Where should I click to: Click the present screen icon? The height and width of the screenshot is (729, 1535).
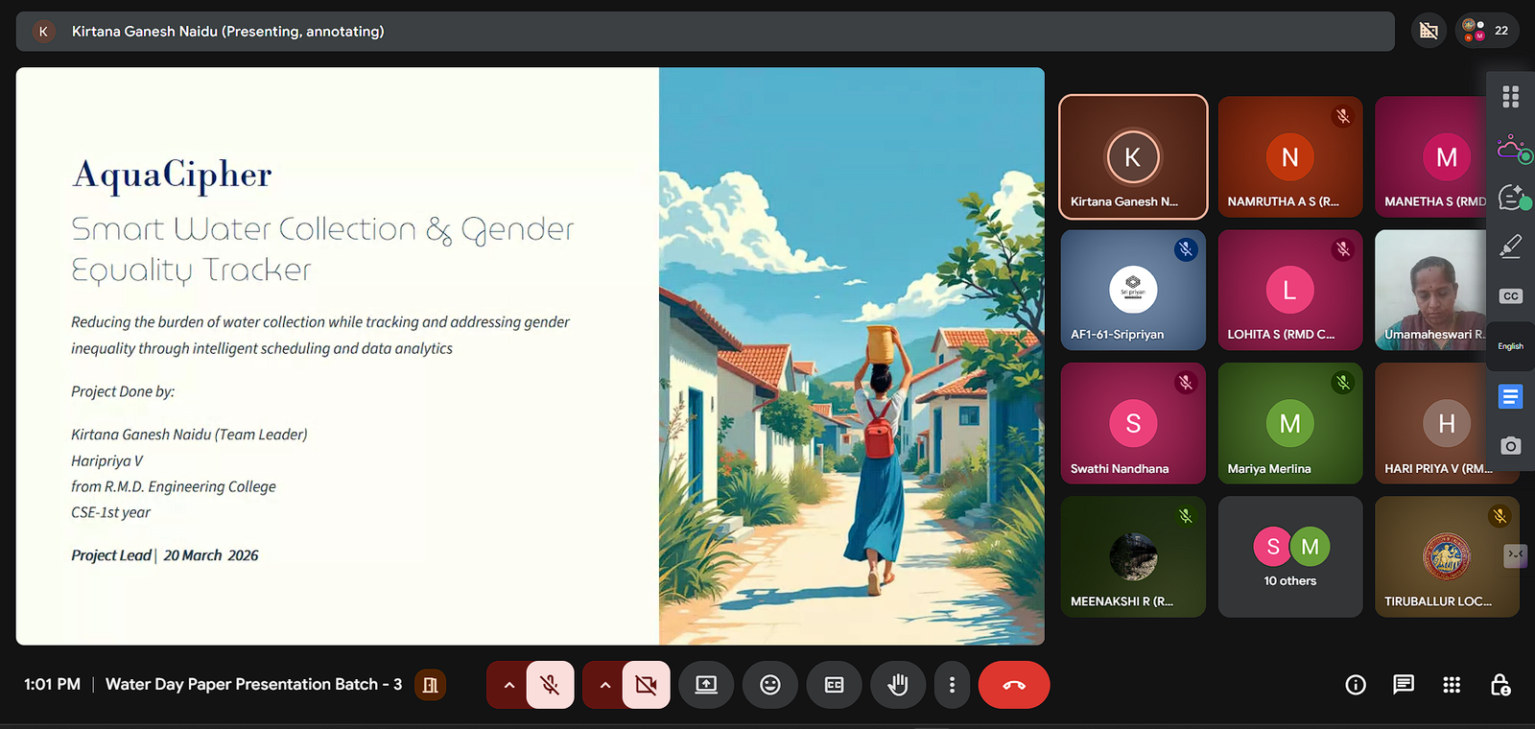pos(706,685)
